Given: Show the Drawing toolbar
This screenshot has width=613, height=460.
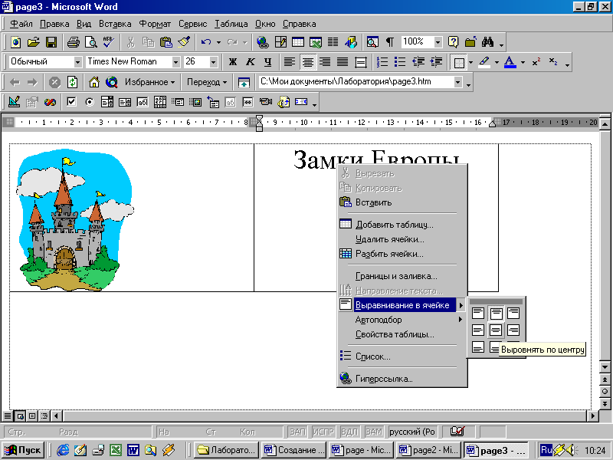Looking at the screenshot, I should (x=351, y=42).
